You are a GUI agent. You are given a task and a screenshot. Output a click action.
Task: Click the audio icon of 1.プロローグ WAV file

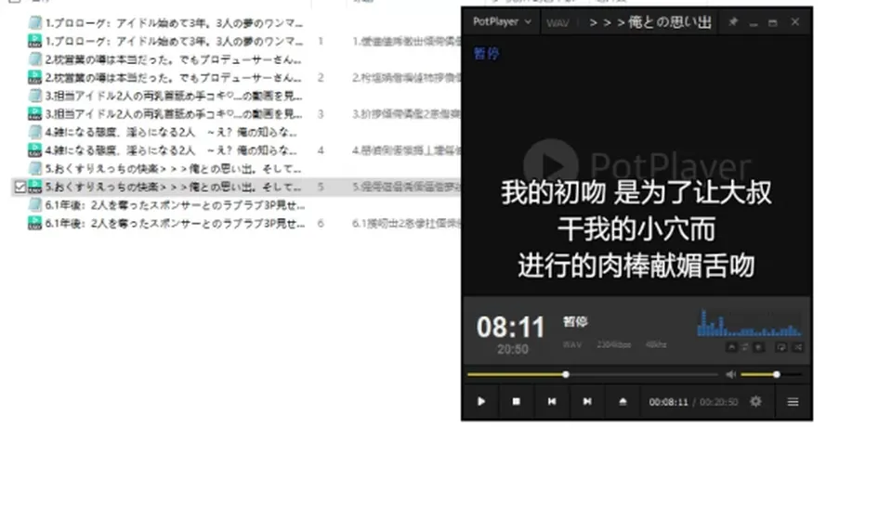(34, 41)
